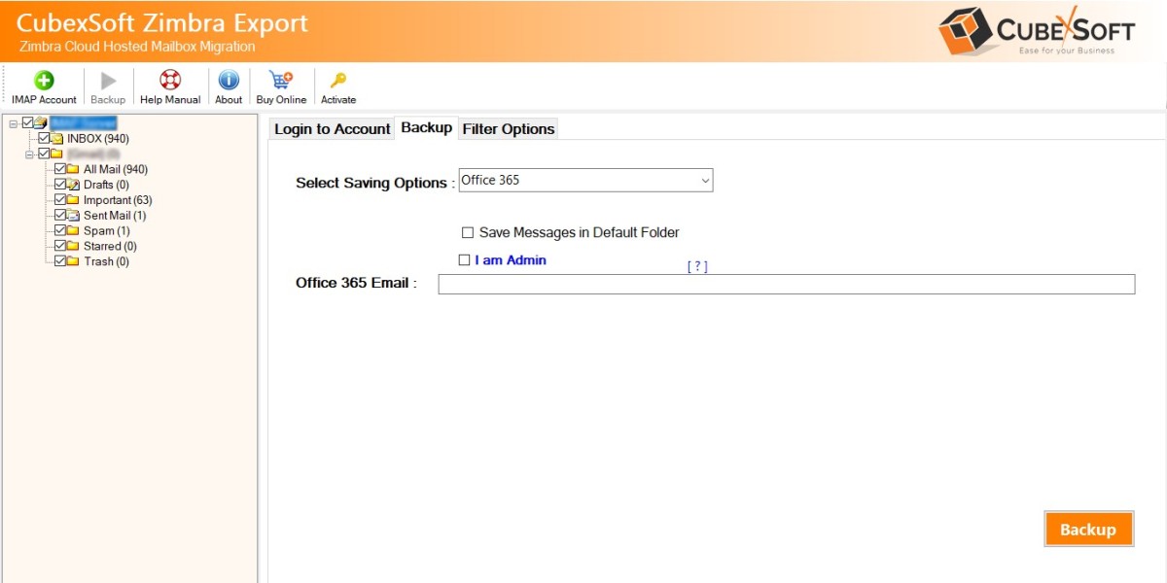
Task: Uncheck the Sent Mail (1) checkbox
Action: 59,215
